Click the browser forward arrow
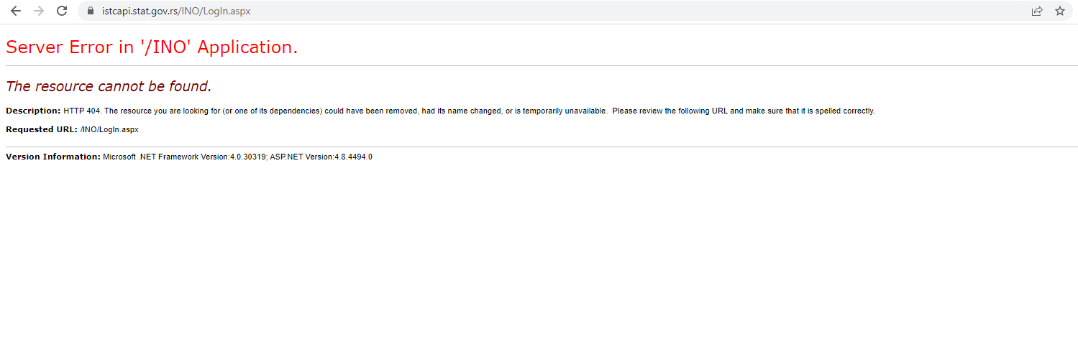The image size is (1078, 352). coord(39,11)
